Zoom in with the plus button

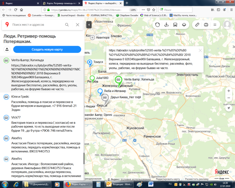228,91
